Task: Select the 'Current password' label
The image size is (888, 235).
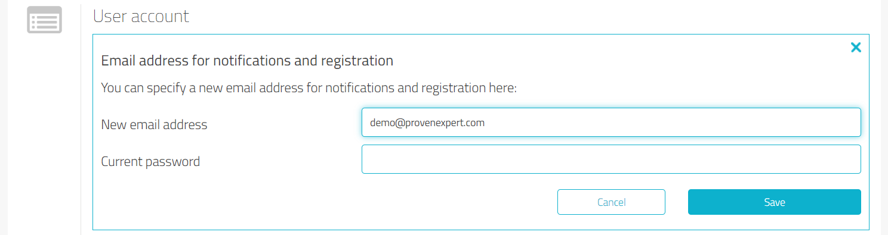Action: tap(150, 161)
